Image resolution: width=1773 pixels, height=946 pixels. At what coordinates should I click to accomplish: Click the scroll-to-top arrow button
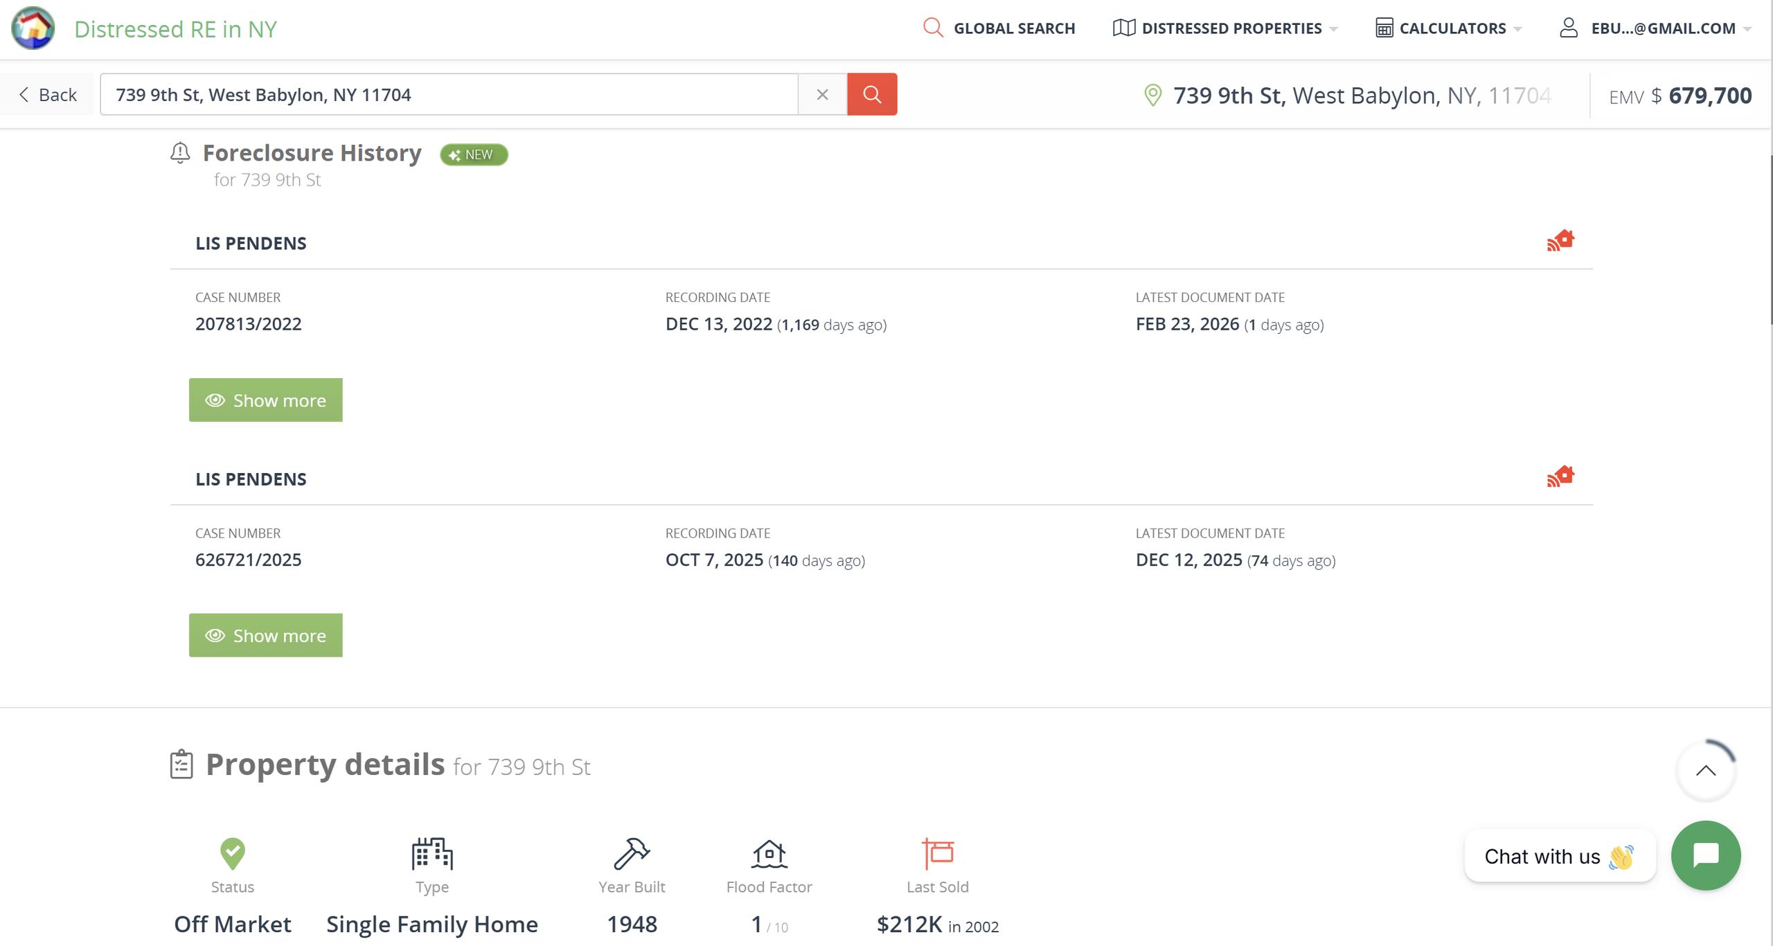(1705, 771)
